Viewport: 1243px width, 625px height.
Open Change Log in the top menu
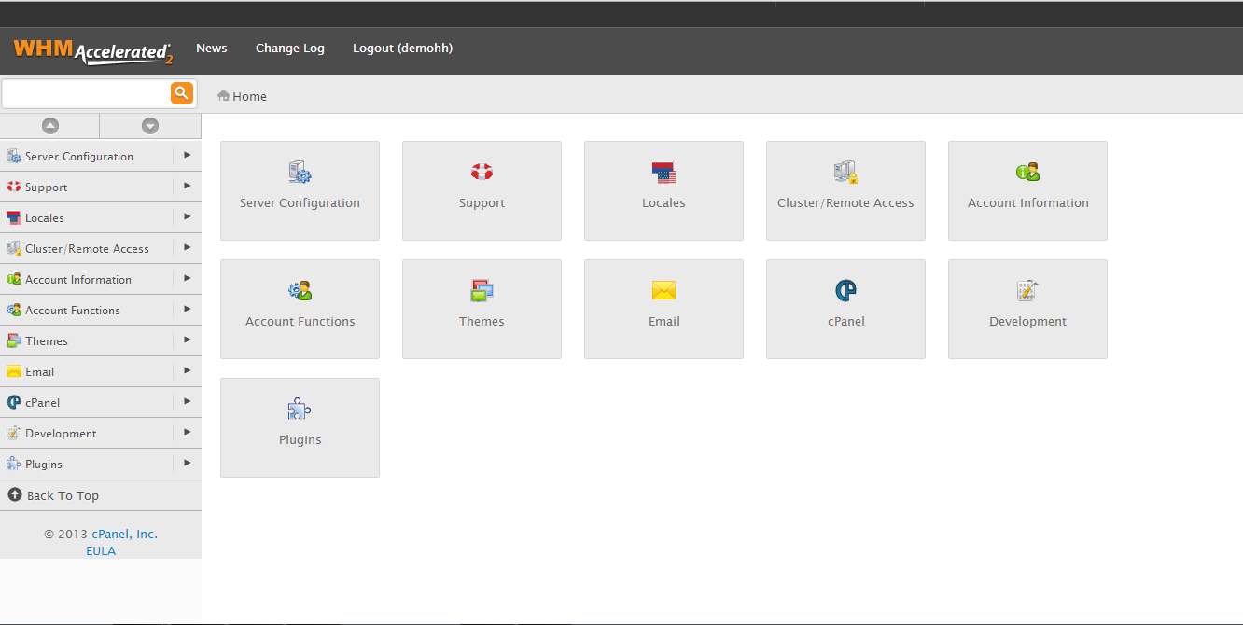[290, 49]
